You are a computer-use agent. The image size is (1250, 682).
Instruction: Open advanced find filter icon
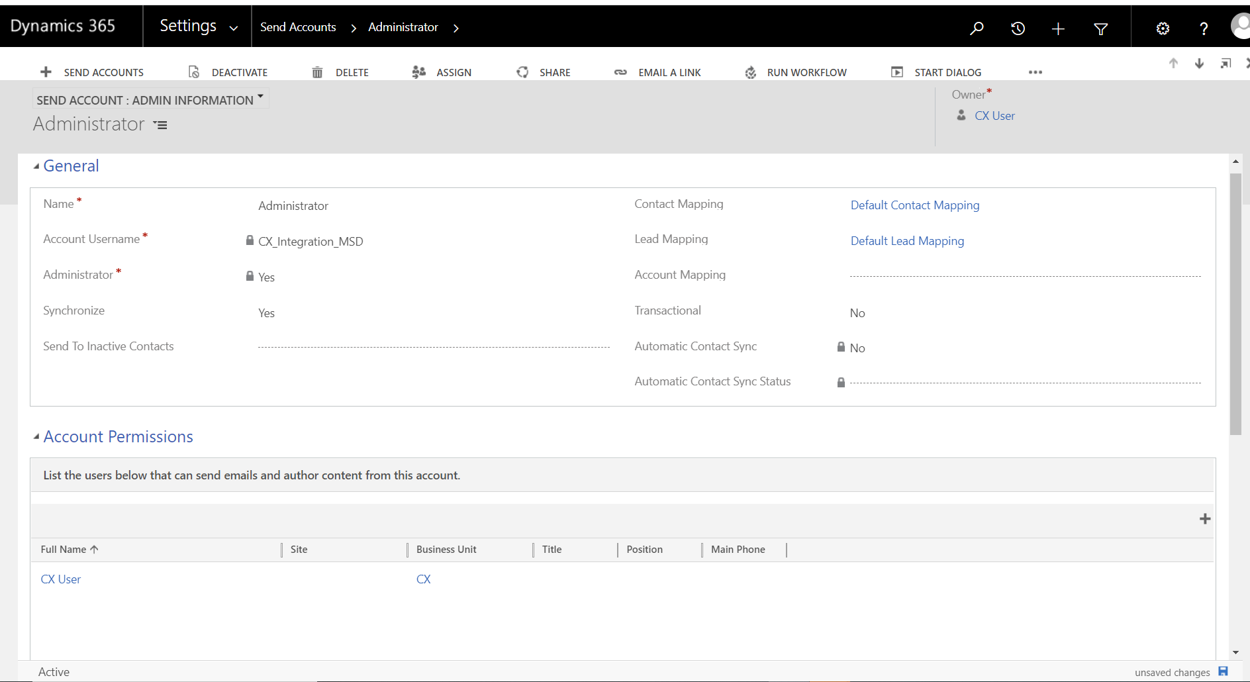(x=1101, y=28)
